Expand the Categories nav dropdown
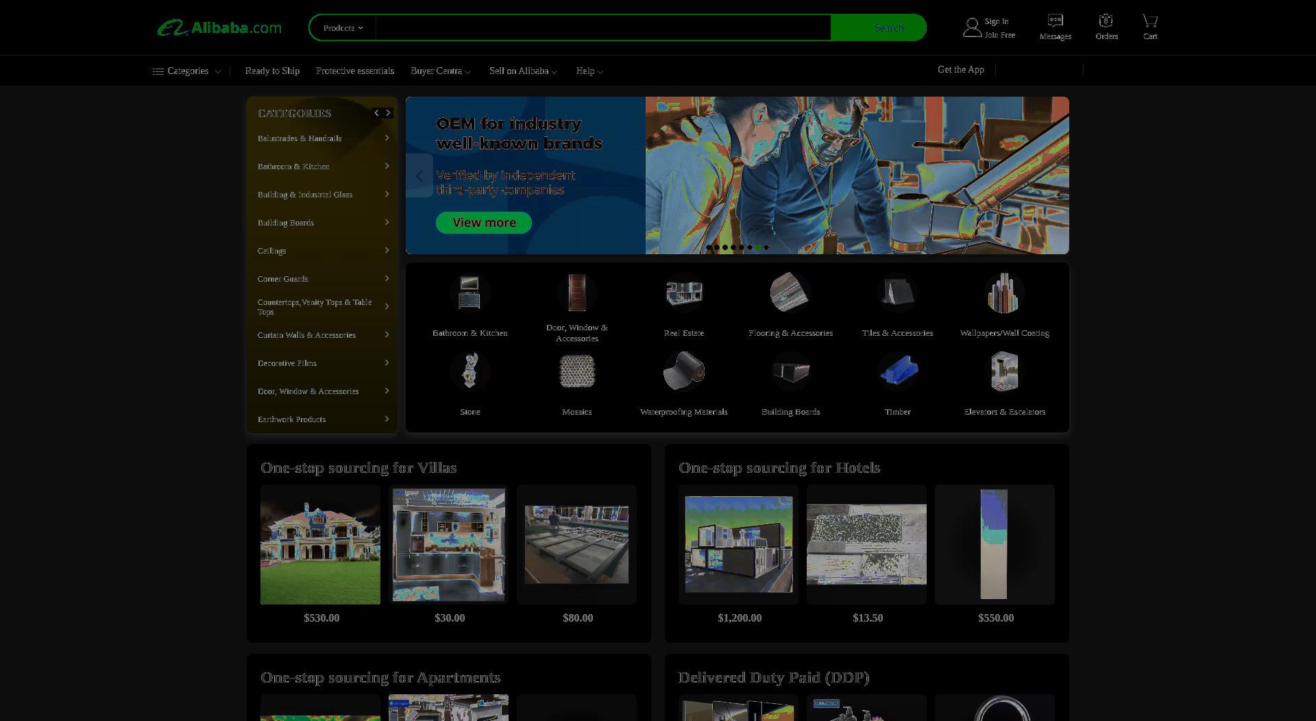The height and width of the screenshot is (721, 1316). point(218,71)
